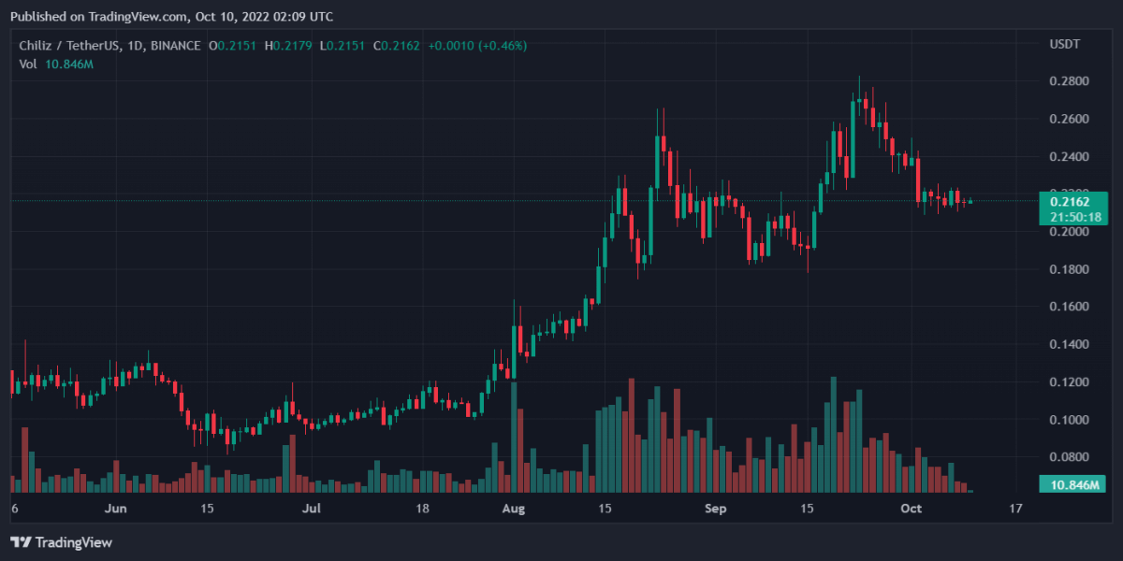Click the countdown timer 21:50:18

pyautogui.click(x=1074, y=216)
